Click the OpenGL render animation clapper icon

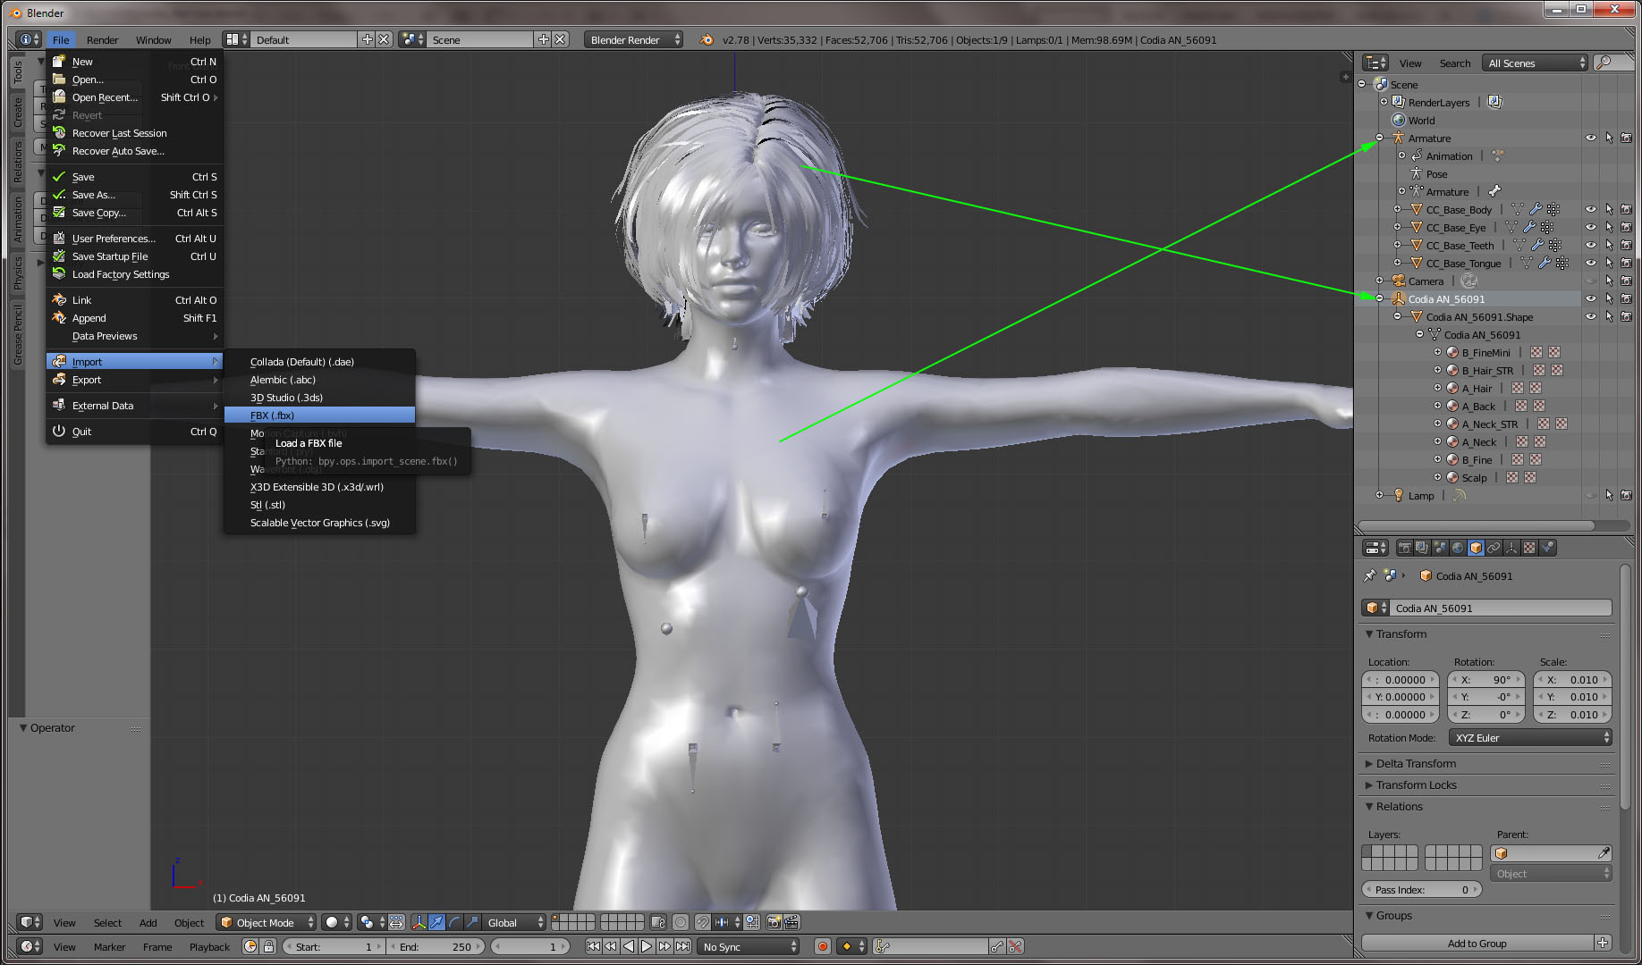click(x=791, y=922)
